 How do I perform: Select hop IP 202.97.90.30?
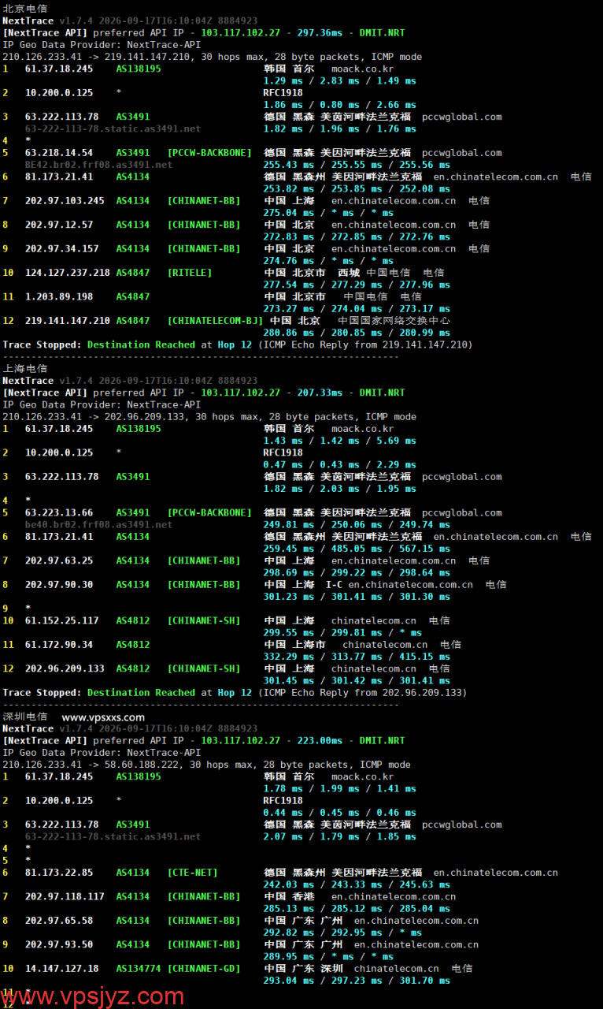[59, 584]
